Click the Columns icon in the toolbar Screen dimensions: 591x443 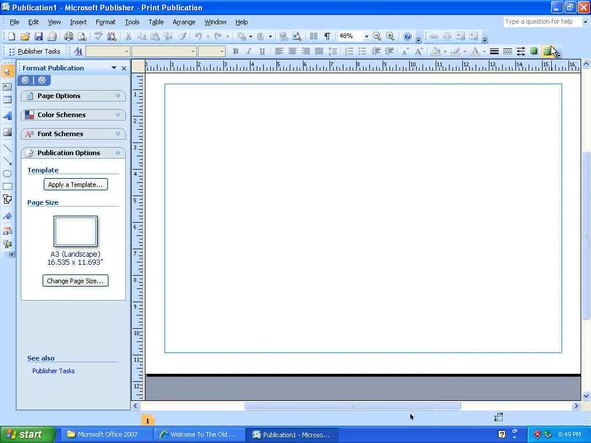313,36
